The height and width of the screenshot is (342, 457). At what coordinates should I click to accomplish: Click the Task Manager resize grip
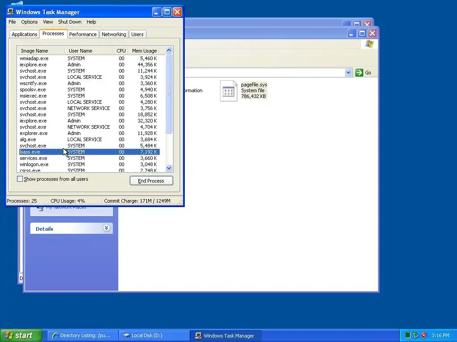tap(180, 202)
